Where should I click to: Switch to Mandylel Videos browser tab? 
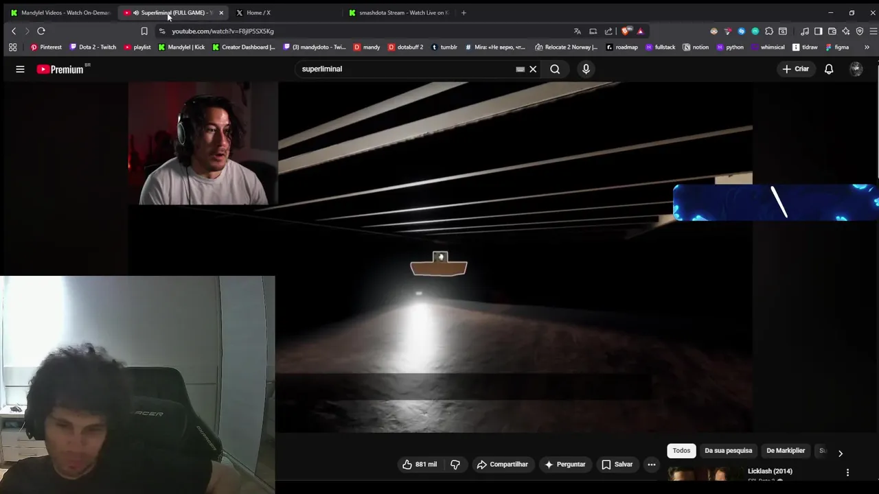(x=60, y=12)
